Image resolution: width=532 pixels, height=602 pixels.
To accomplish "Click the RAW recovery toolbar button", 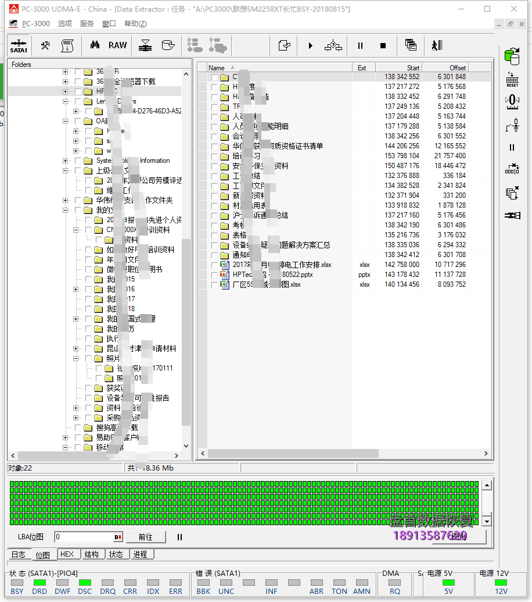I will 117,45.
